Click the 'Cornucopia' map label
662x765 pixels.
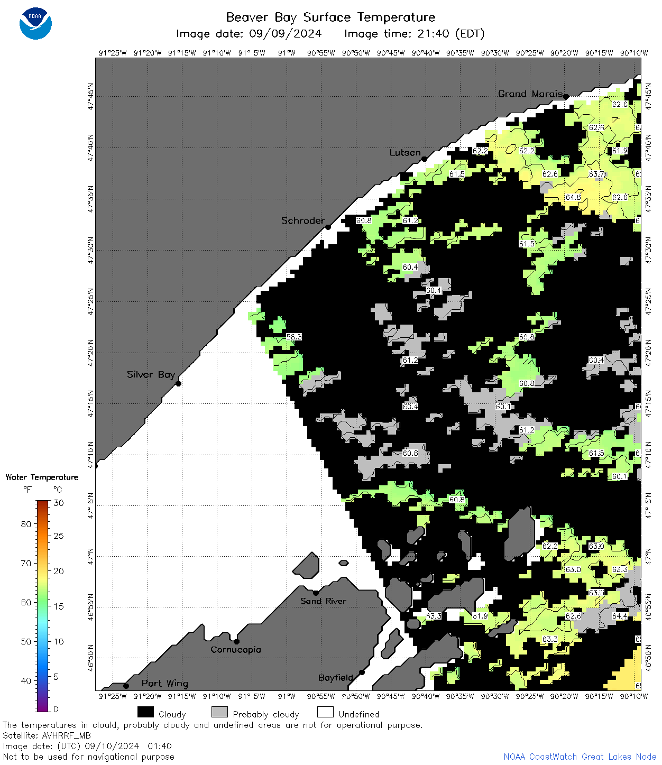pyautogui.click(x=236, y=650)
